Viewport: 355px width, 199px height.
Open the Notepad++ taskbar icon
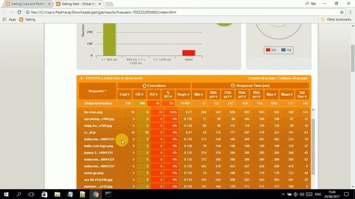[83, 194]
